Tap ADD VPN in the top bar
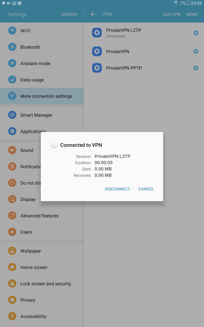The image size is (204, 327). (x=172, y=14)
